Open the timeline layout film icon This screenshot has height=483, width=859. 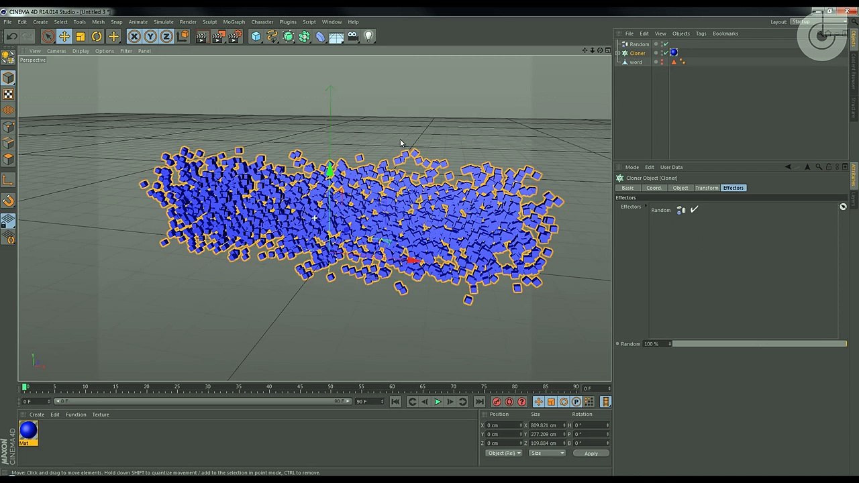click(605, 402)
